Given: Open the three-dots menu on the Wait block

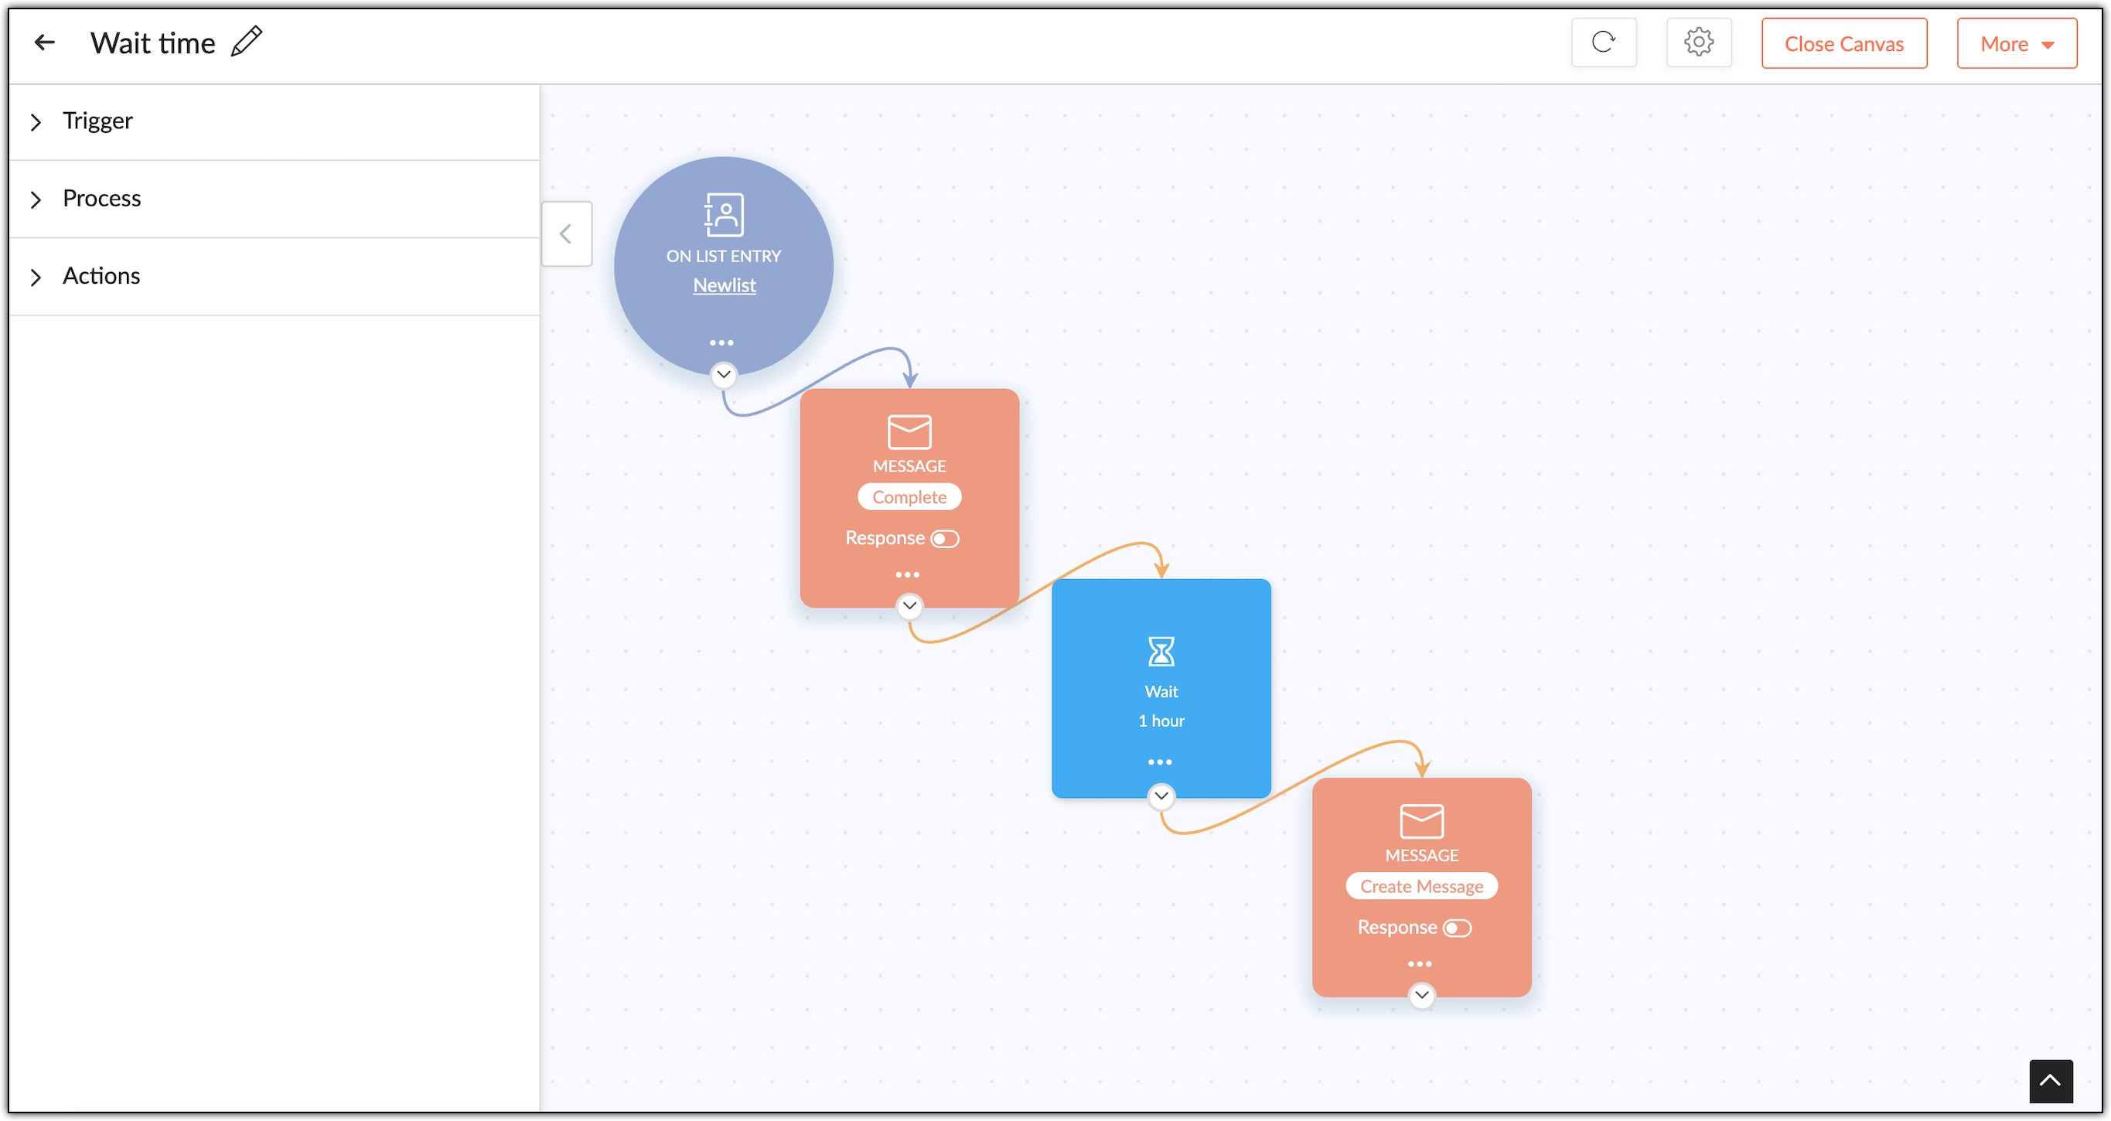Looking at the screenshot, I should point(1160,762).
